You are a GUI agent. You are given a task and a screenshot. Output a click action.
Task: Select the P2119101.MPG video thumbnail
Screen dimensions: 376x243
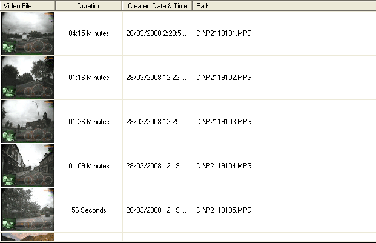(28, 33)
